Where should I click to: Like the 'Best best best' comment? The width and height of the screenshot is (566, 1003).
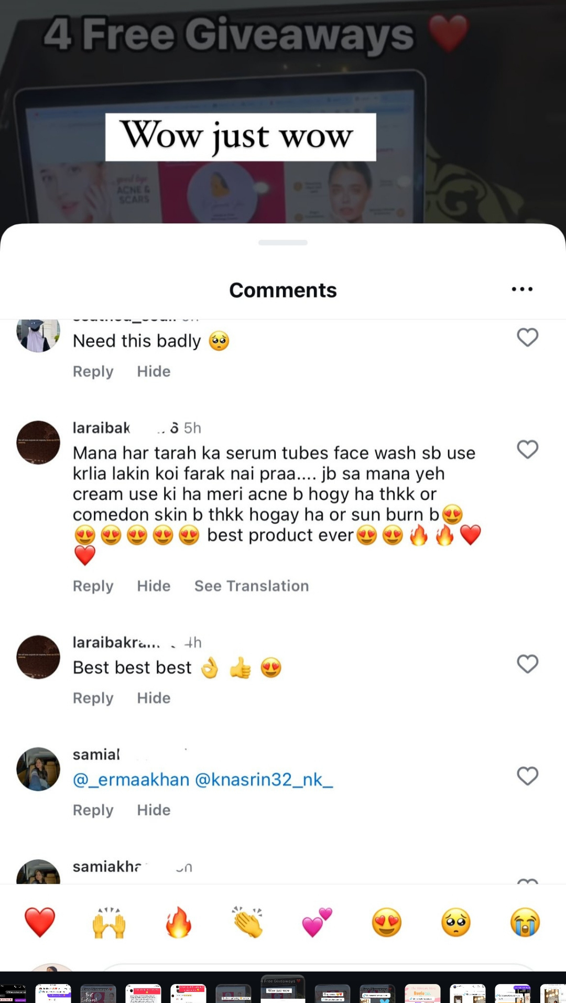527,664
